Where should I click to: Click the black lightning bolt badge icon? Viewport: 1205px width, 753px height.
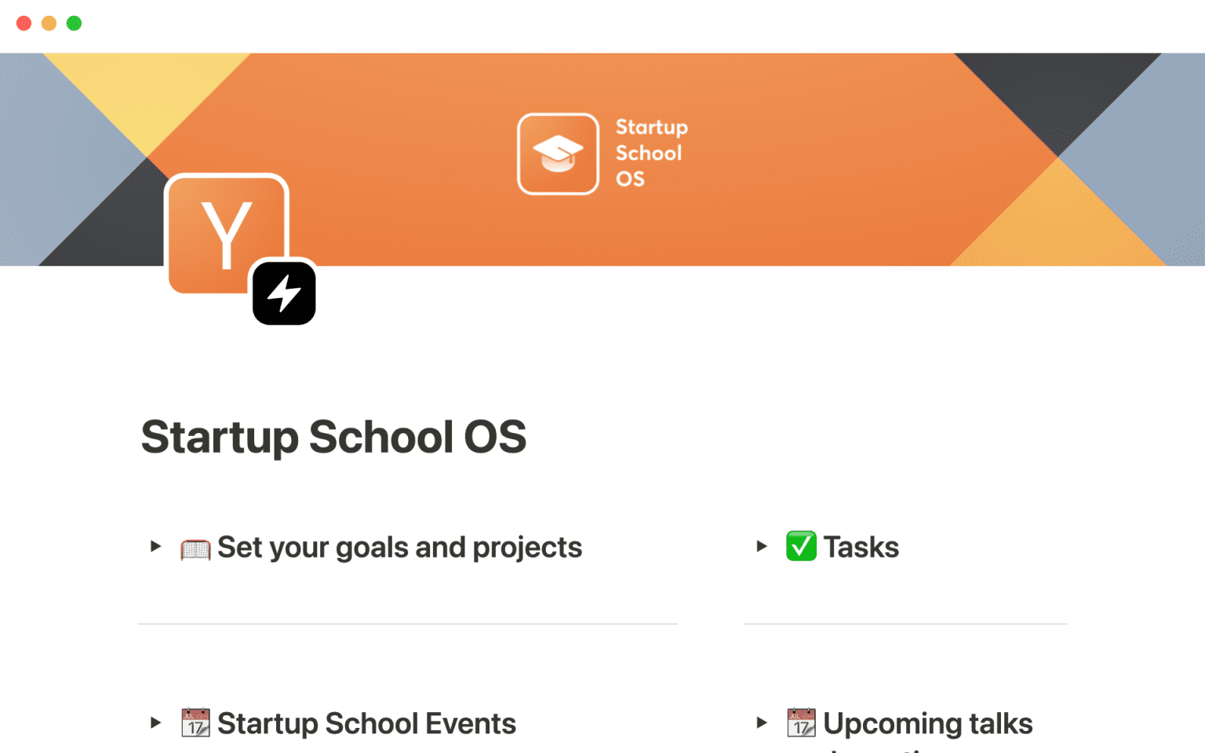pyautogui.click(x=283, y=293)
